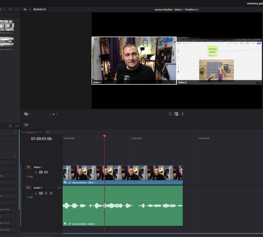Select the Video 2 multicam angle
Image resolution: width=263 pixels, height=237 pixels.
click(x=219, y=61)
